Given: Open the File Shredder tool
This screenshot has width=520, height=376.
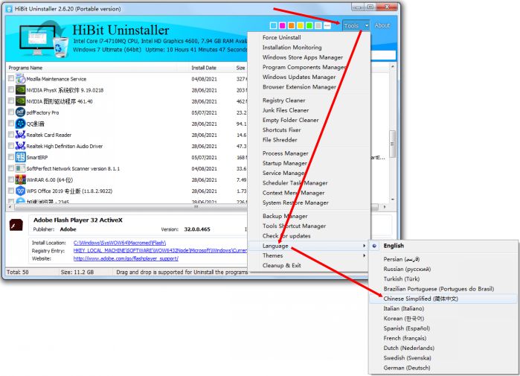Looking at the screenshot, I should (280, 140).
